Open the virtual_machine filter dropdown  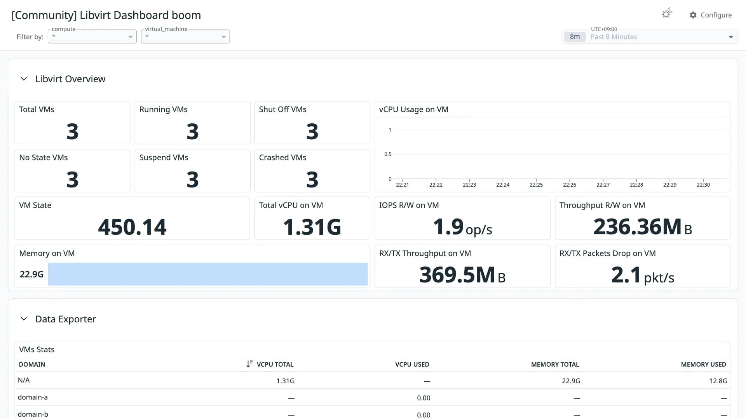click(185, 36)
